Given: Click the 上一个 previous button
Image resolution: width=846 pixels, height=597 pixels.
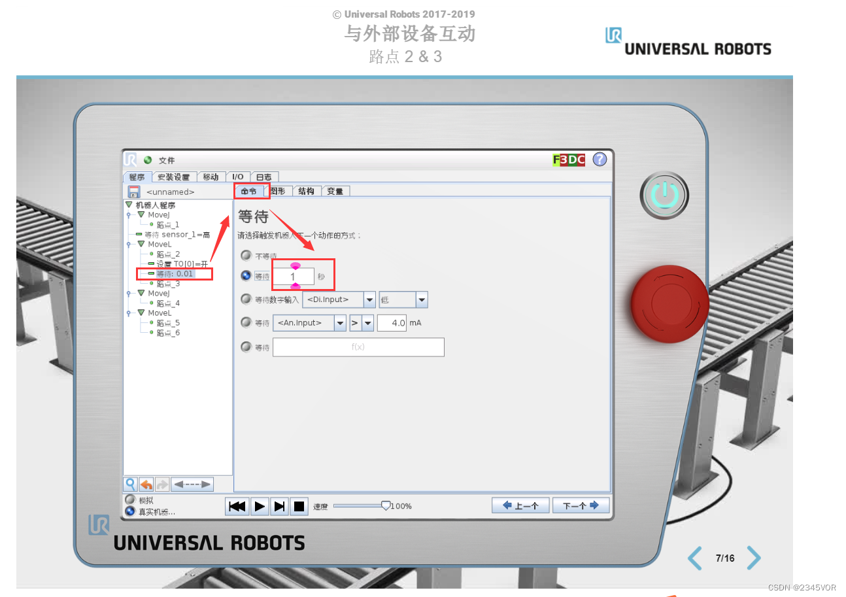Looking at the screenshot, I should pyautogui.click(x=520, y=505).
